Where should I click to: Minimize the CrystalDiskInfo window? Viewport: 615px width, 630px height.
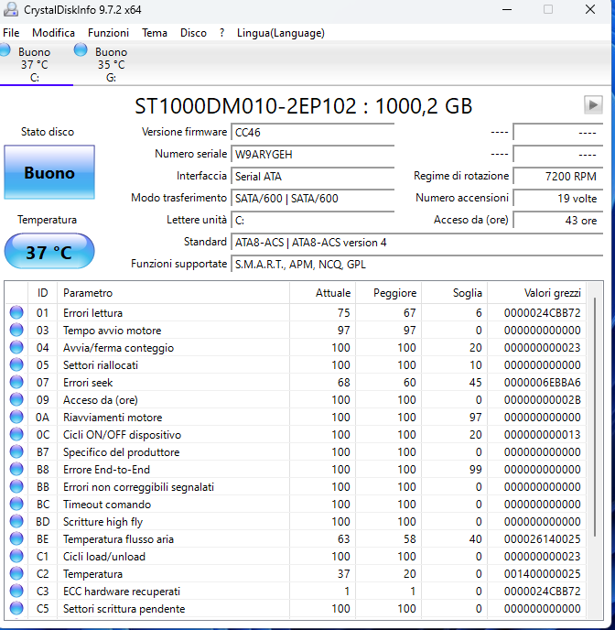tap(507, 9)
